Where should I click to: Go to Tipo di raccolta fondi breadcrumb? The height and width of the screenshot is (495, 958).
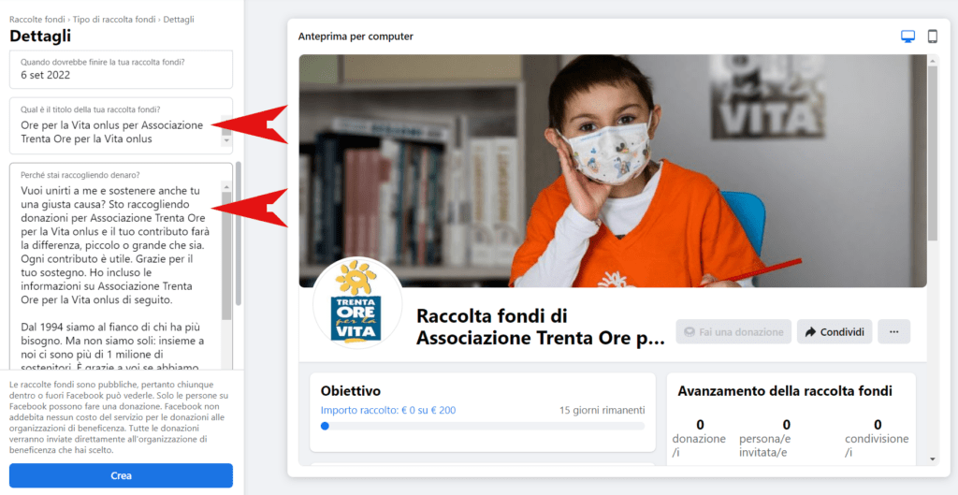tap(114, 20)
